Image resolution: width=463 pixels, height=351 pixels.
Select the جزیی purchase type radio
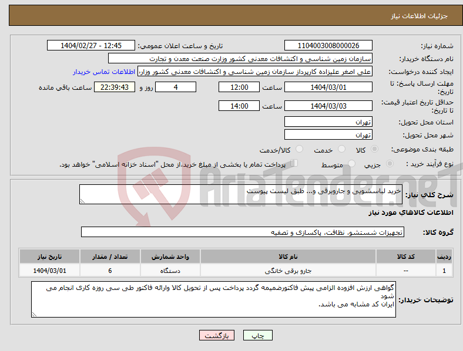pos(390,163)
